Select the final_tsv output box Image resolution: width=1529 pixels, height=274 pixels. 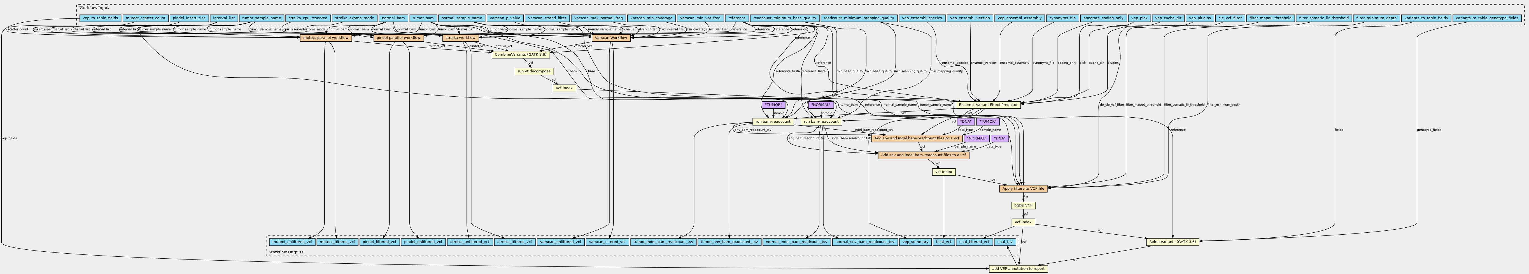tap(1005, 241)
